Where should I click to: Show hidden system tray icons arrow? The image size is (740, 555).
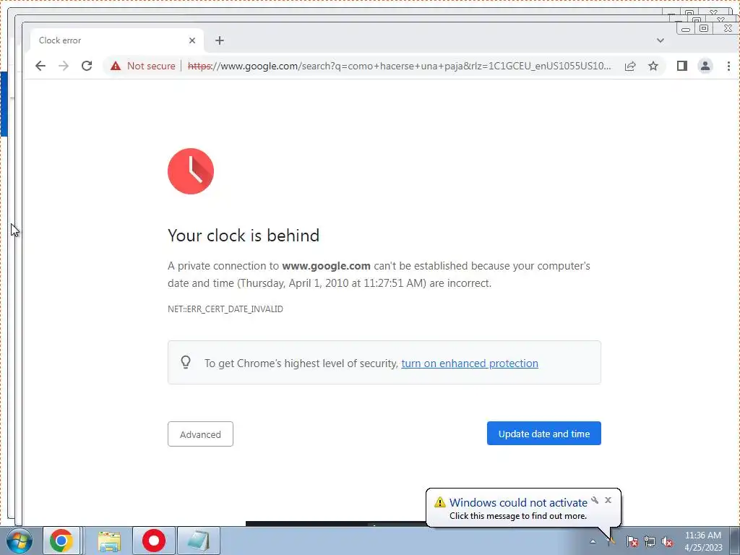[593, 542]
